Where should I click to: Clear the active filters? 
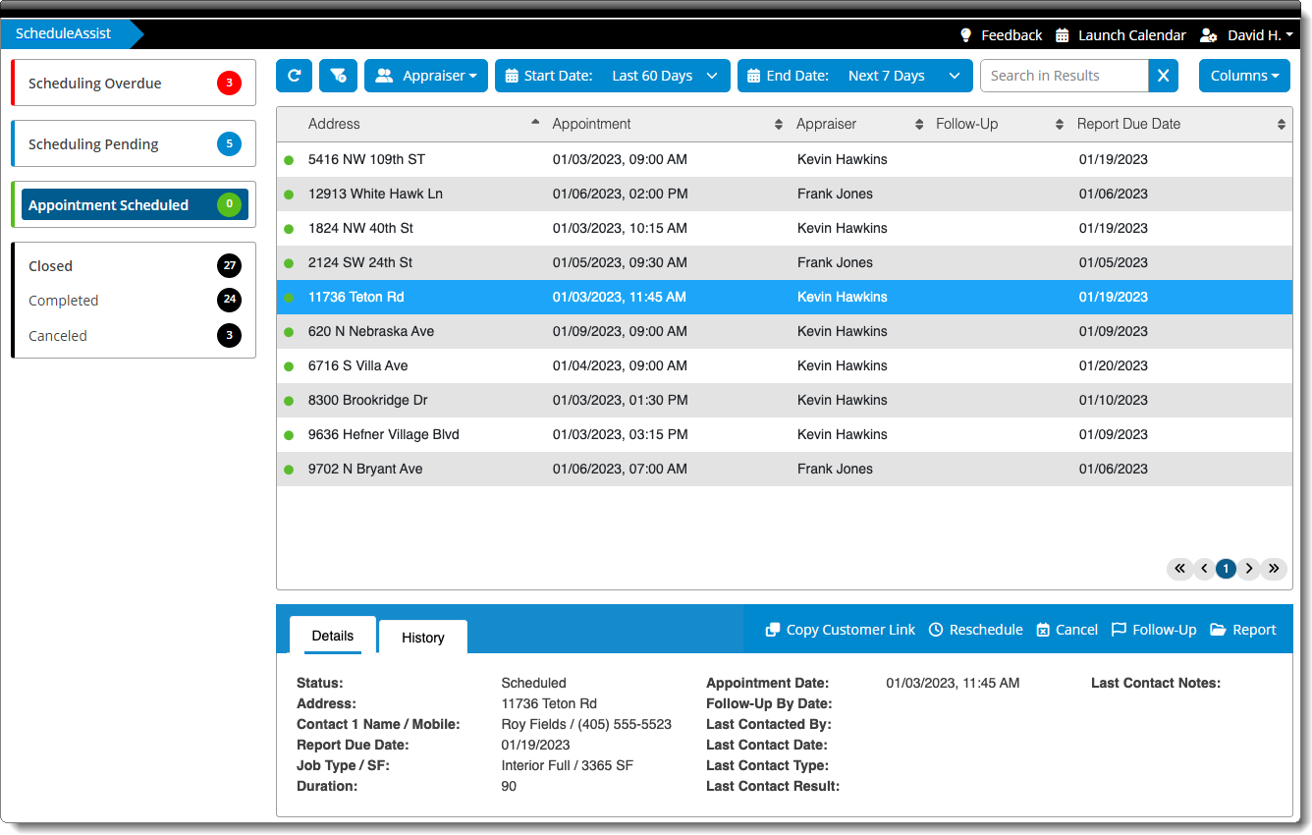(338, 76)
